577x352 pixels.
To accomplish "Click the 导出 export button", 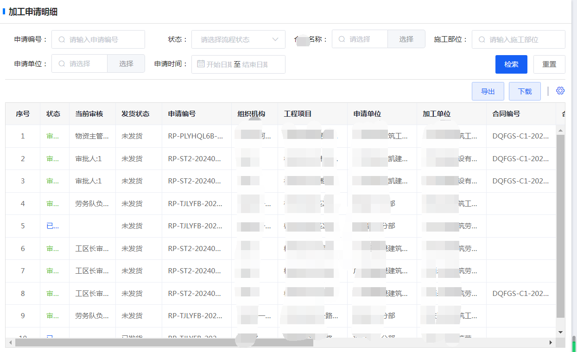I will [488, 92].
